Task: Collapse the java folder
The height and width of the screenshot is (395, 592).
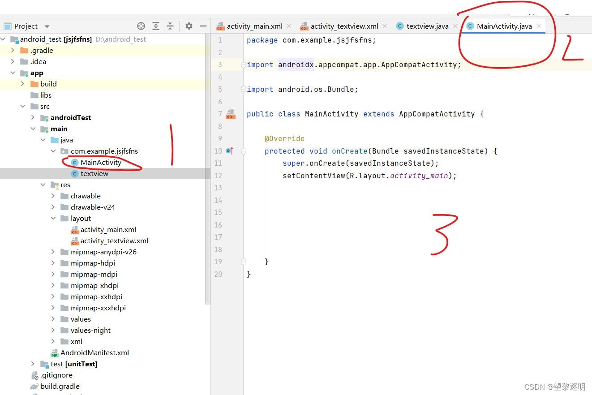Action: tap(43, 140)
